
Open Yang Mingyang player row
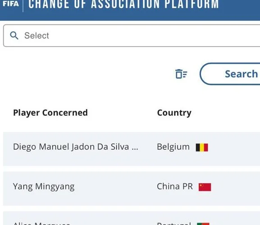point(132,188)
